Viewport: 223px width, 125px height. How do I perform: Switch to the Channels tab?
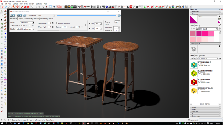click(x=36, y=19)
